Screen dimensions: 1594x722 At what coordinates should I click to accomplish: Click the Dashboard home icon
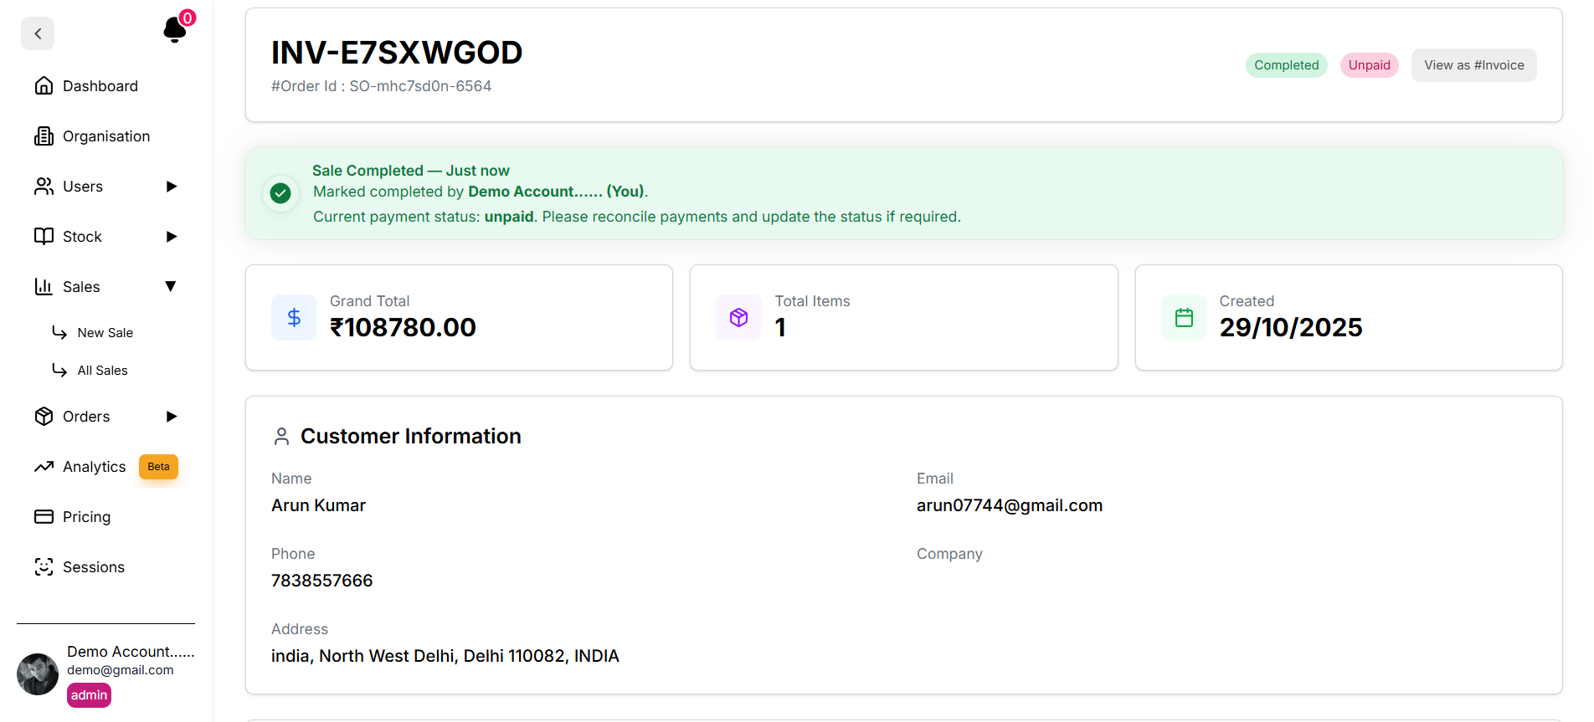[44, 86]
